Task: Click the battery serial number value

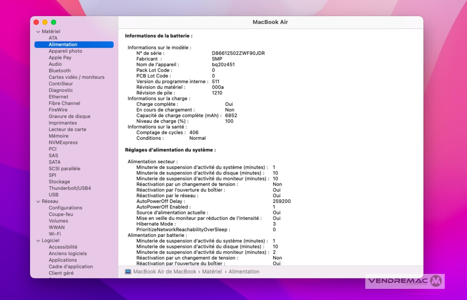Action: coord(238,53)
